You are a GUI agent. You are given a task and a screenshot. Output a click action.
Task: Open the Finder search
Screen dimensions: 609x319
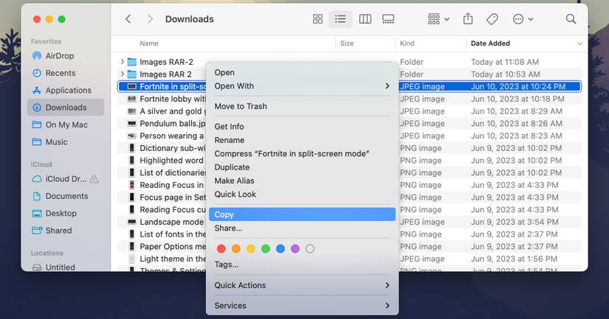click(x=571, y=19)
